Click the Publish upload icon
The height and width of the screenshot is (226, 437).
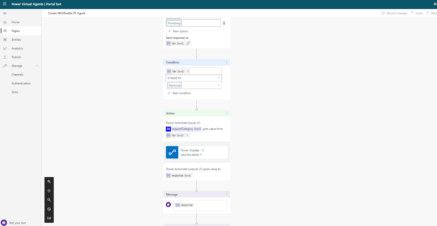5,57
